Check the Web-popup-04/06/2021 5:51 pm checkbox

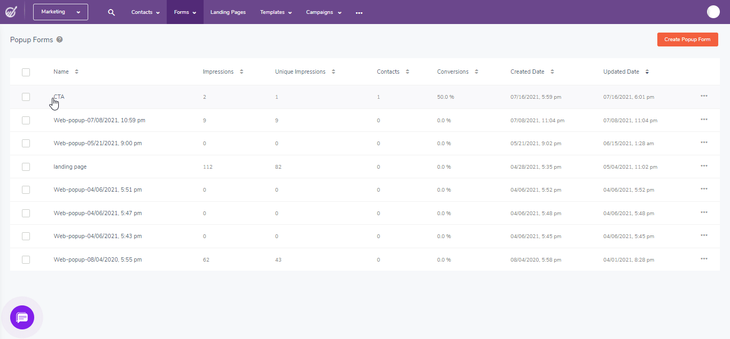pos(26,190)
